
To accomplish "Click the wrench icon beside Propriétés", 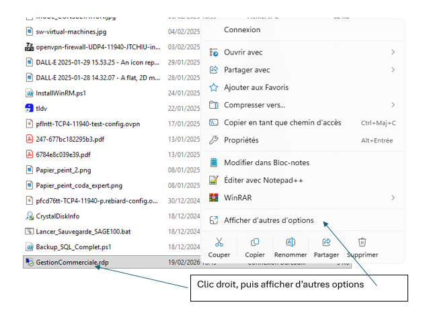I will coord(214,140).
